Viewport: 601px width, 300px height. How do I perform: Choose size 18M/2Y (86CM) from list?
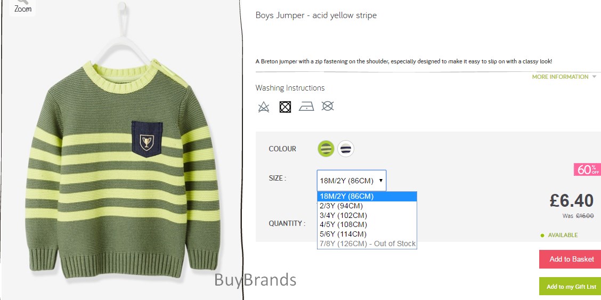click(367, 196)
